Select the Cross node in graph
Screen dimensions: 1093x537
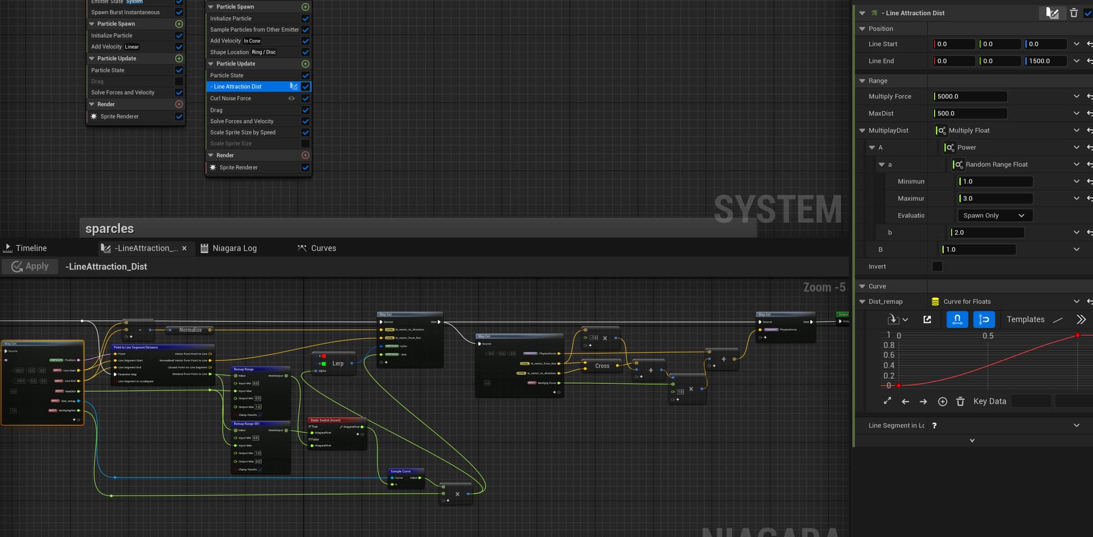click(602, 366)
